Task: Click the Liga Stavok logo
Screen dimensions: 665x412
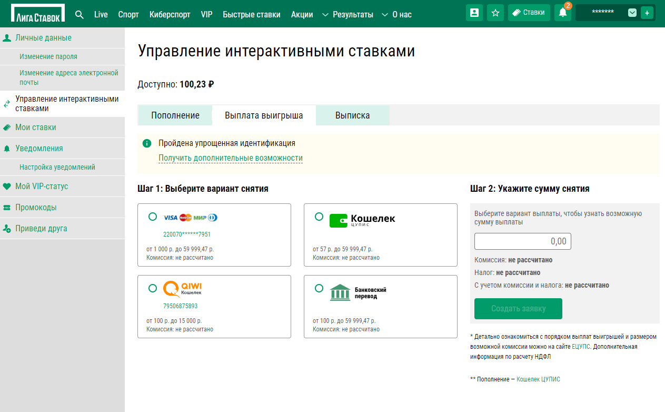Action: pos(38,13)
